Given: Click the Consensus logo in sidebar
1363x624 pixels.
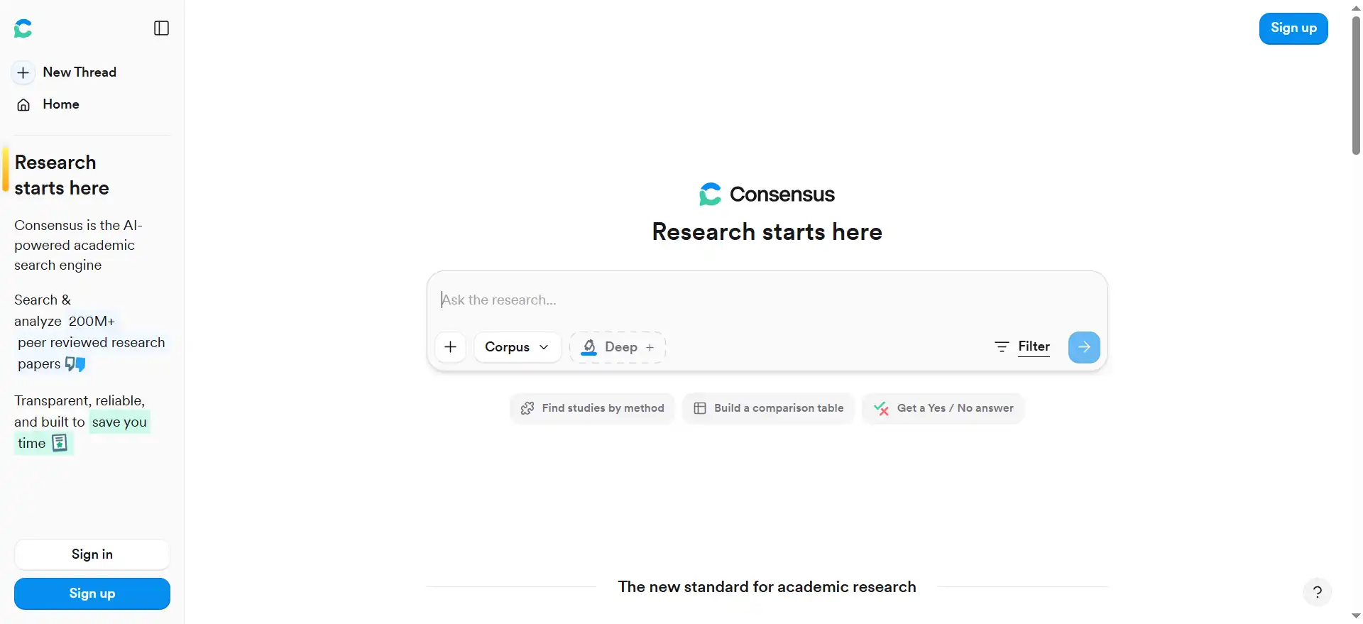Looking at the screenshot, I should (23, 28).
